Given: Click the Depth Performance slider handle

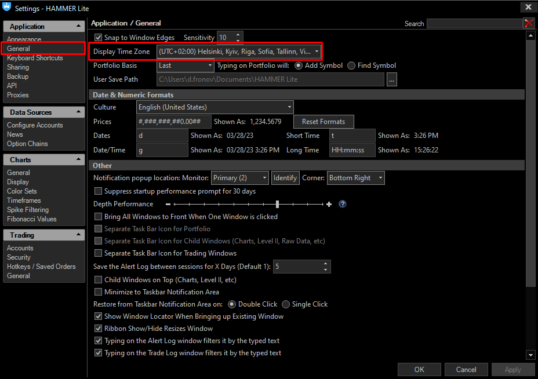Looking at the screenshot, I should [x=277, y=204].
